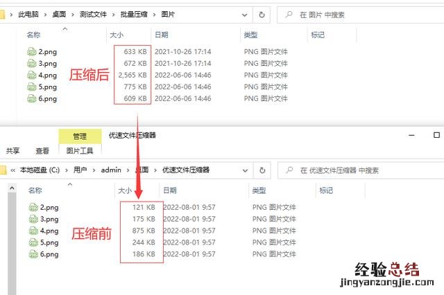
Task: Expand chevron after 本地磁盘 (C:) breadcrumb
Action: coord(67,170)
